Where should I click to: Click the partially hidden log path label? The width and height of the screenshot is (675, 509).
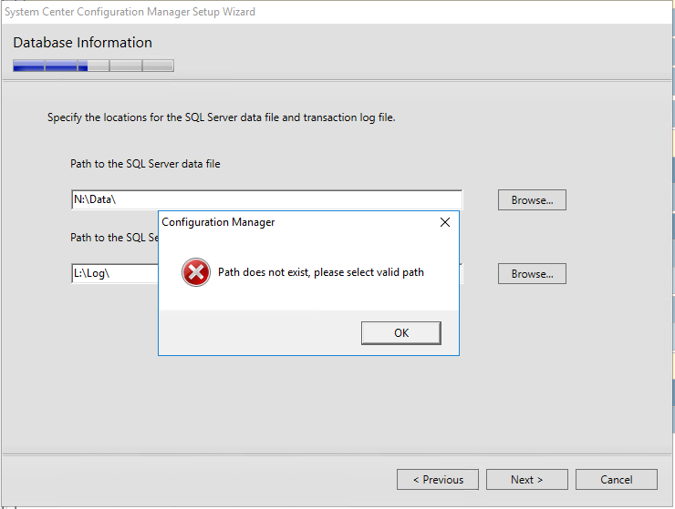(115, 238)
